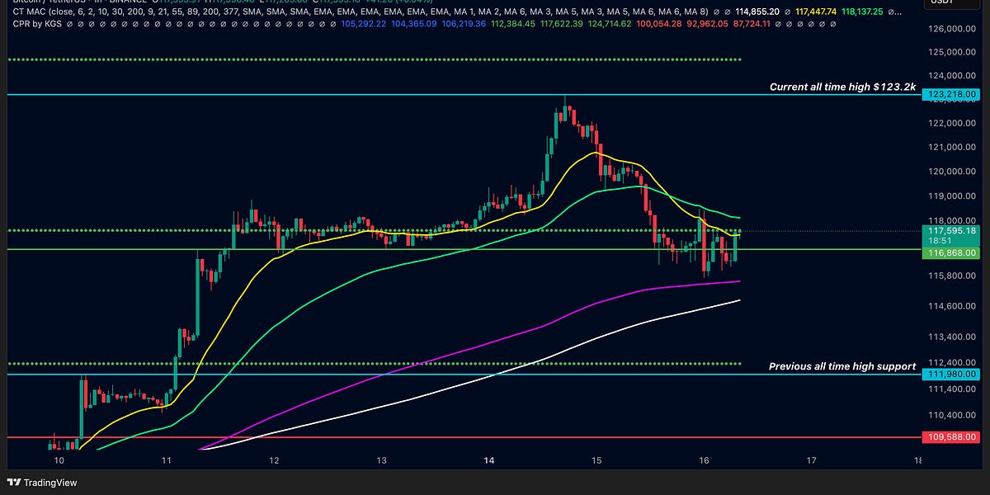Click the 123,218.00 price label
This screenshot has width=990, height=495.
tap(952, 96)
